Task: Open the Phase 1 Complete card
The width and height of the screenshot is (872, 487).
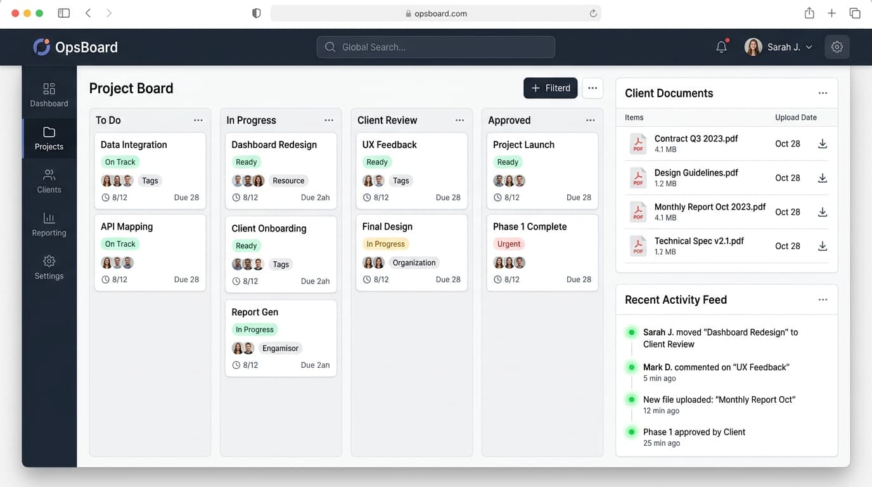Action: coord(542,252)
